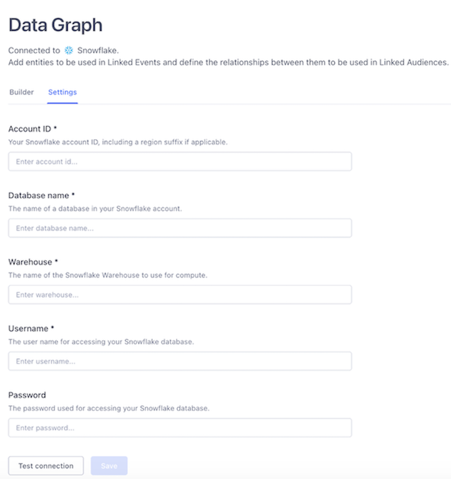Click the Username input field
Image resolution: width=451 pixels, height=479 pixels.
[x=180, y=361]
